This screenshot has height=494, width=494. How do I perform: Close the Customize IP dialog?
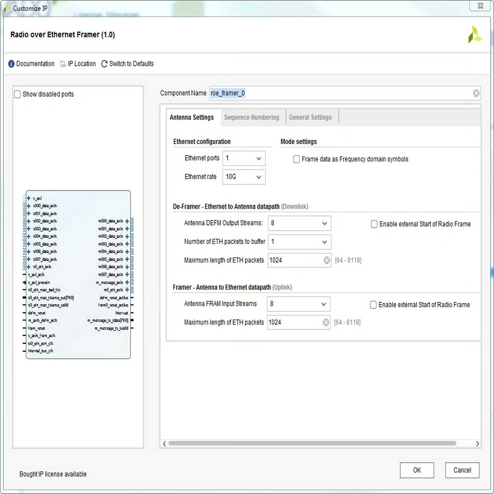(x=480, y=6)
